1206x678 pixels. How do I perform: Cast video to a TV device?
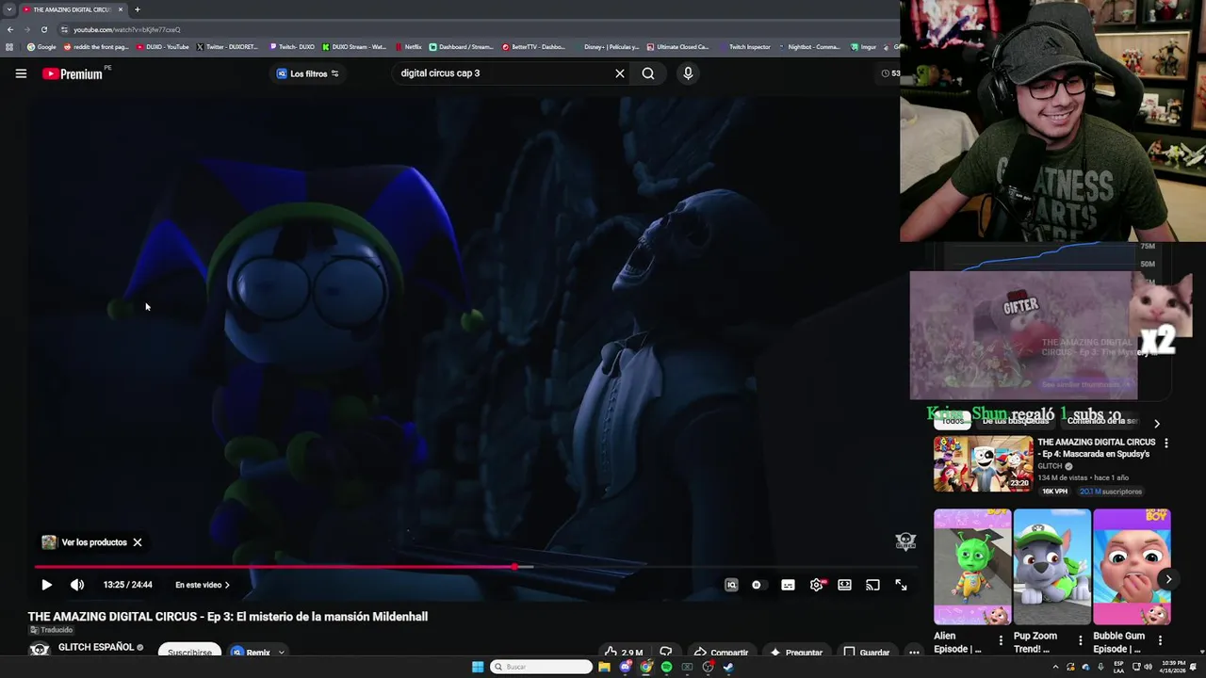point(873,585)
